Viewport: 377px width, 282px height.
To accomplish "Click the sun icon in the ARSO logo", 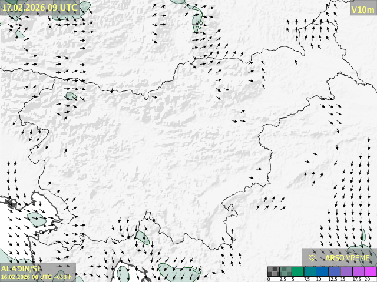I will (x=313, y=257).
